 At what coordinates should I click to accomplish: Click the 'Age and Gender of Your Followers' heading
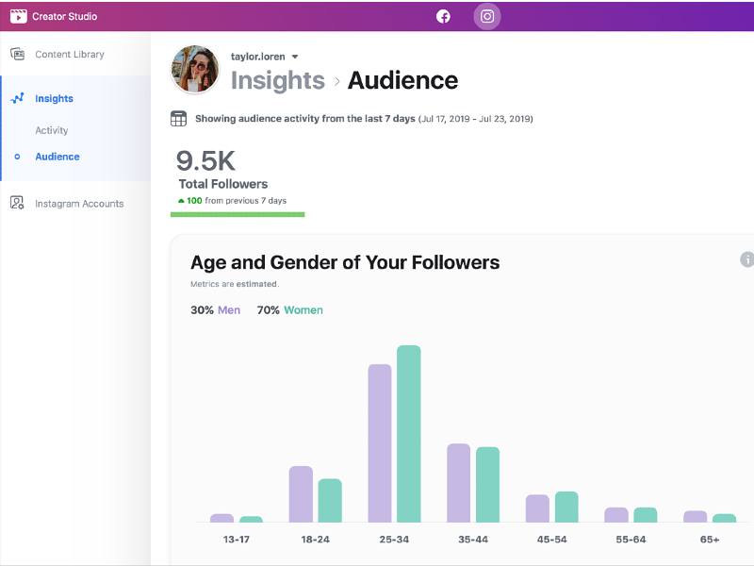click(345, 263)
